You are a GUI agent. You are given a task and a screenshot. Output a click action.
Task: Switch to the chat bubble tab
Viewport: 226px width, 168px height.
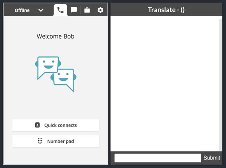(x=74, y=10)
